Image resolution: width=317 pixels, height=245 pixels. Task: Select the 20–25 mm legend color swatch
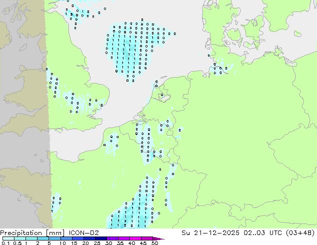(x=89, y=238)
